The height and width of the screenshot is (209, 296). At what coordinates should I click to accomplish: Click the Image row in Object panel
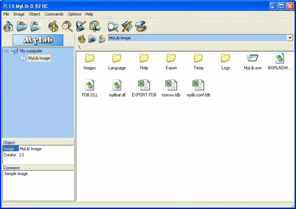coord(38,149)
